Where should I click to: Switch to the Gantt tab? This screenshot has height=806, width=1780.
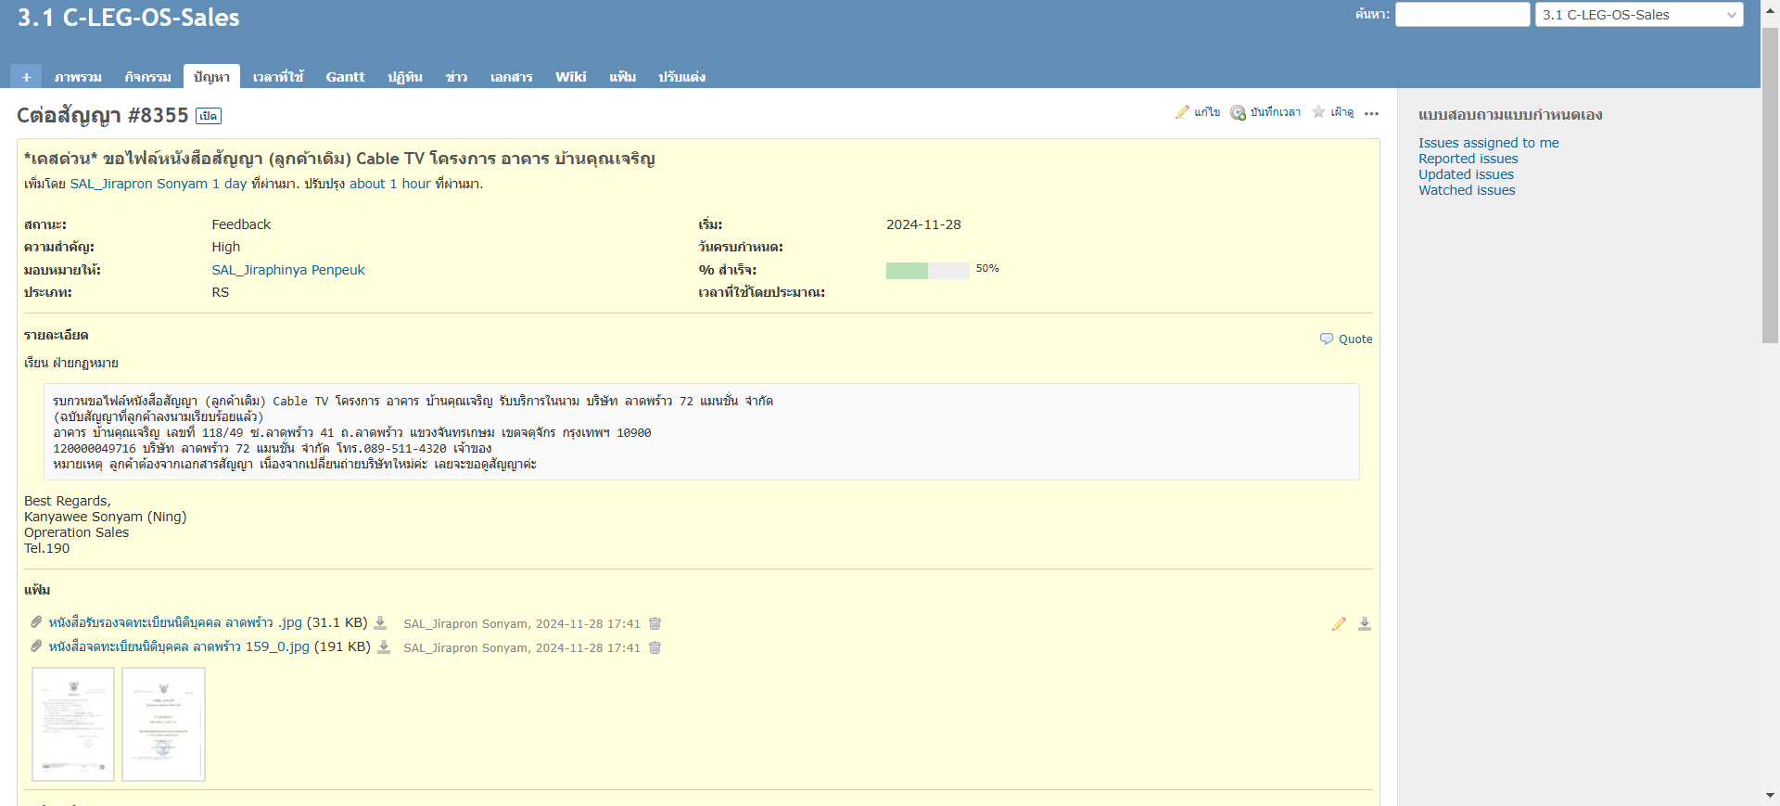[345, 77]
